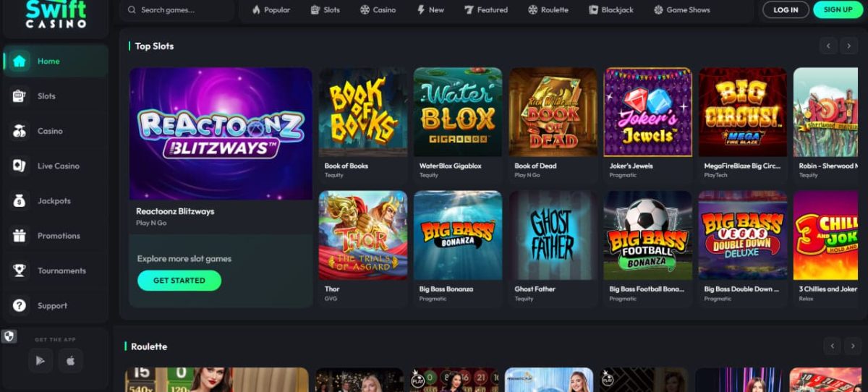Image resolution: width=868 pixels, height=392 pixels.
Task: Open the Game Shows category
Action: pos(682,10)
